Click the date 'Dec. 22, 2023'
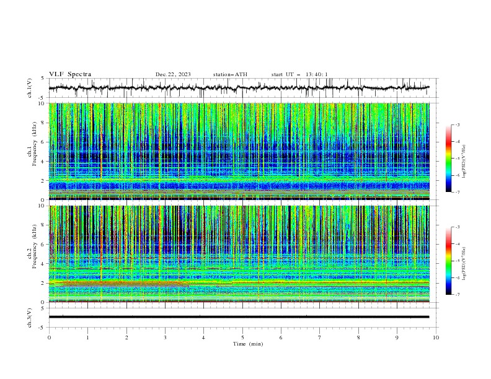491x379 pixels. point(173,74)
